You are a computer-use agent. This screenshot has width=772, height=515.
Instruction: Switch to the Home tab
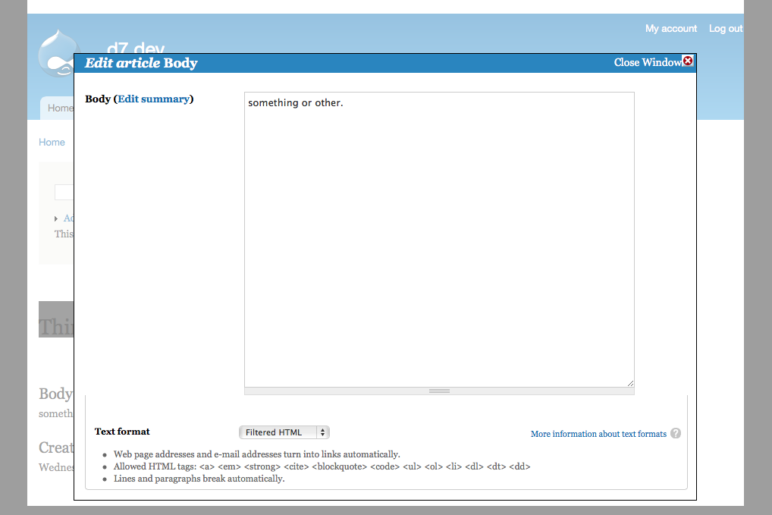(x=61, y=108)
